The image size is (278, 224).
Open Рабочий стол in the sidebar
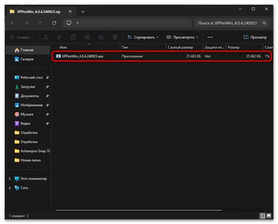click(29, 78)
